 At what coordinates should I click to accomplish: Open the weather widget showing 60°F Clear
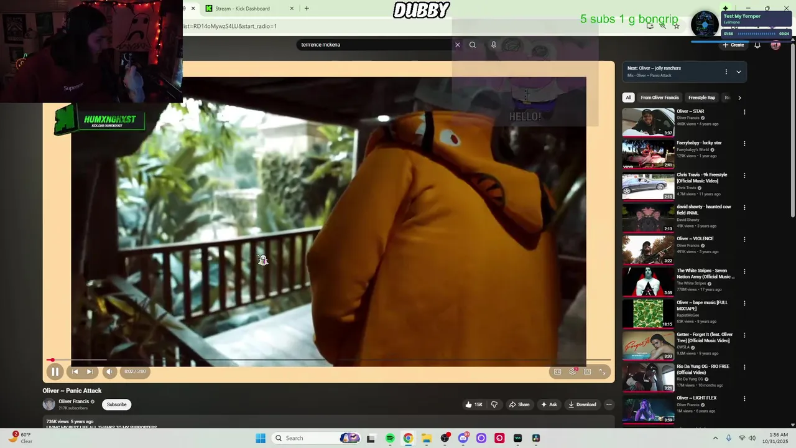point(20,438)
